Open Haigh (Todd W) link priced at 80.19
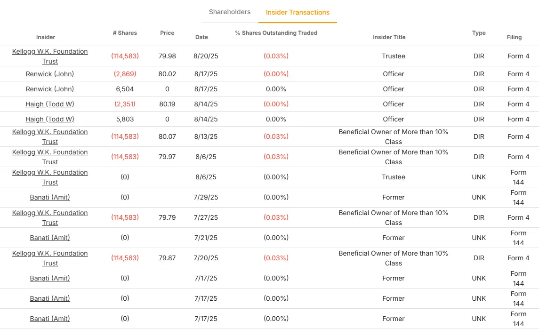This screenshot has height=329, width=539. pos(50,104)
